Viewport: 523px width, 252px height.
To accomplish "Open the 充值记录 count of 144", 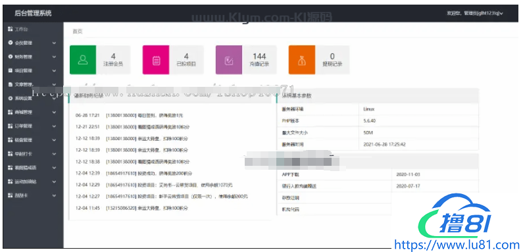I will click(x=259, y=57).
